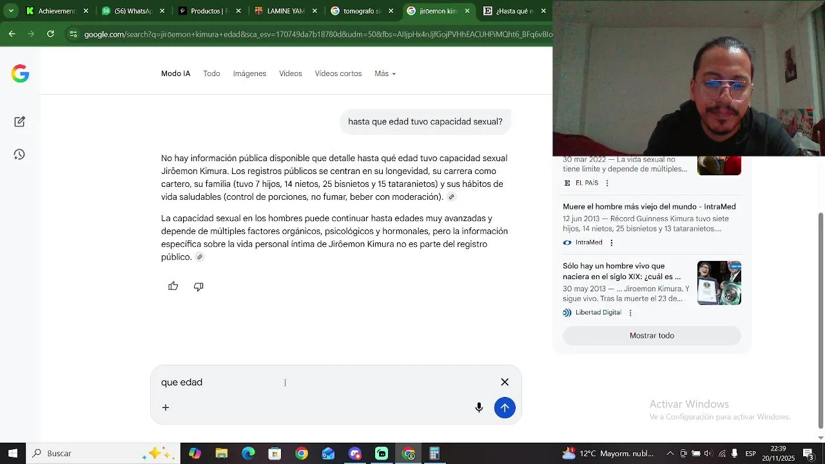Image resolution: width=825 pixels, height=464 pixels.
Task: Give the answer a thumbs down
Action: pos(199,286)
